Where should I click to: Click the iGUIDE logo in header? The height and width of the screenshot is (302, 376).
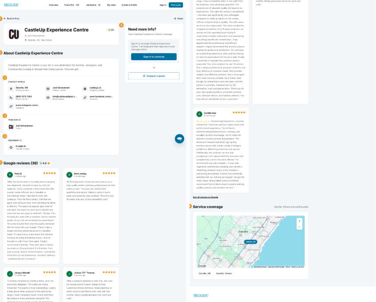(x=12, y=5)
